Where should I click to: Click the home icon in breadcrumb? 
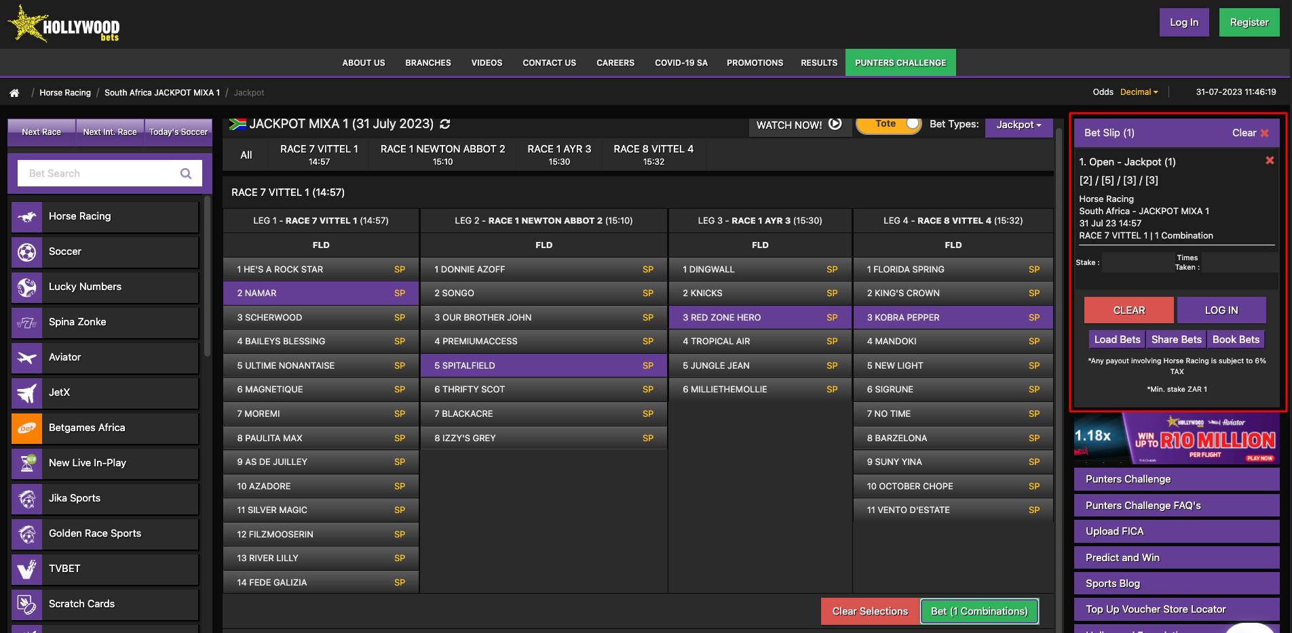[x=14, y=93]
